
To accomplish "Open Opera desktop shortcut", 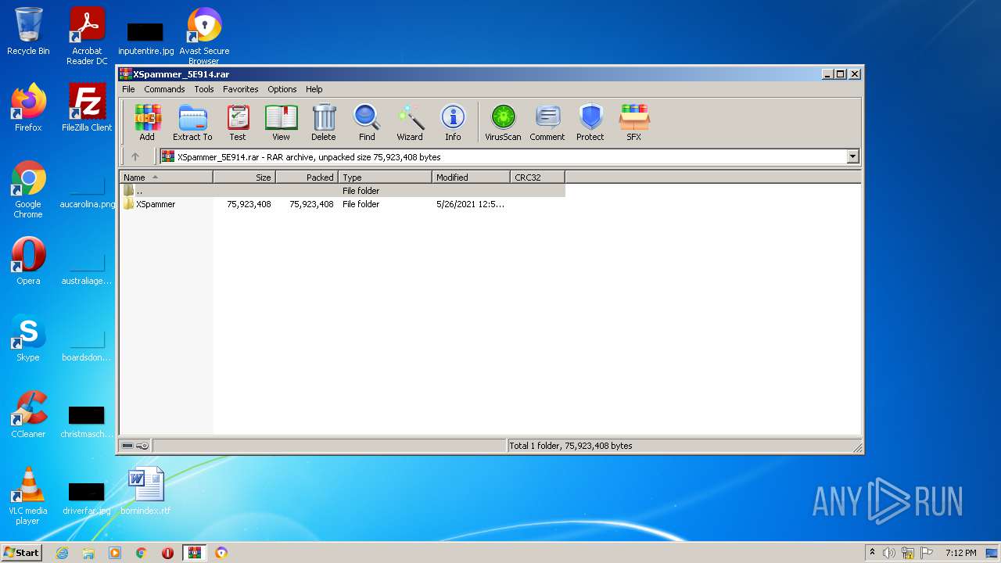I will (28, 261).
